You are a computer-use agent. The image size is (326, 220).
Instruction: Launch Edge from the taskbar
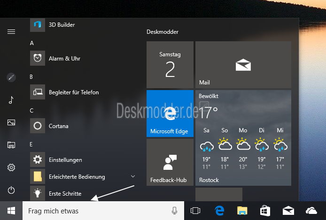tap(219, 211)
